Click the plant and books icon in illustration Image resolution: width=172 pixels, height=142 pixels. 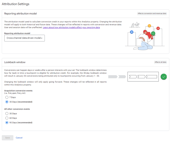click(135, 25)
